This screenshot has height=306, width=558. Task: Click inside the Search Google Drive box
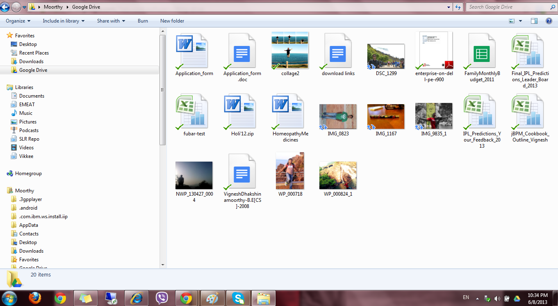pos(504,7)
